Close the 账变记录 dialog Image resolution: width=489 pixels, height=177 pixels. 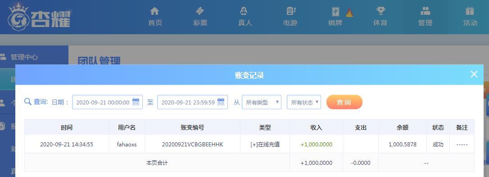point(474,74)
